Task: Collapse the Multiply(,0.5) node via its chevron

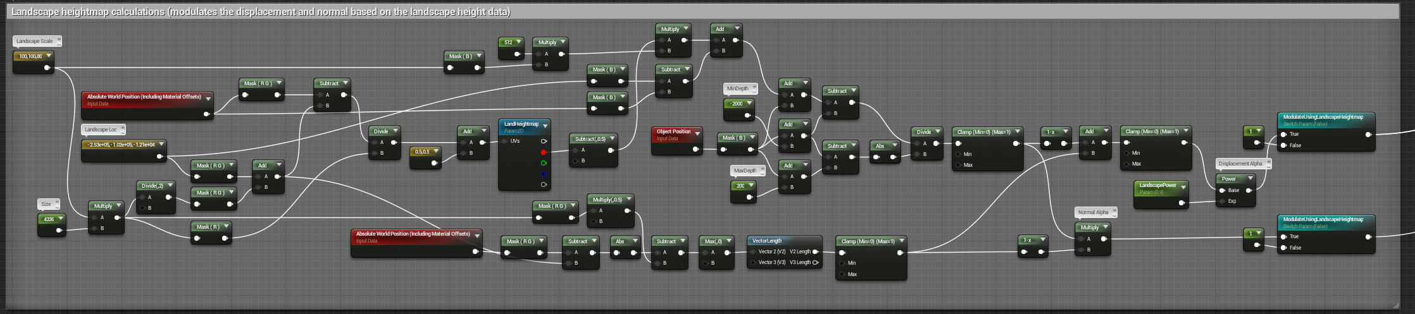Action: [x=628, y=200]
